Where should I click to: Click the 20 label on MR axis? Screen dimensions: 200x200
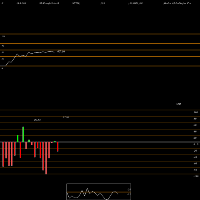pos(195,138)
